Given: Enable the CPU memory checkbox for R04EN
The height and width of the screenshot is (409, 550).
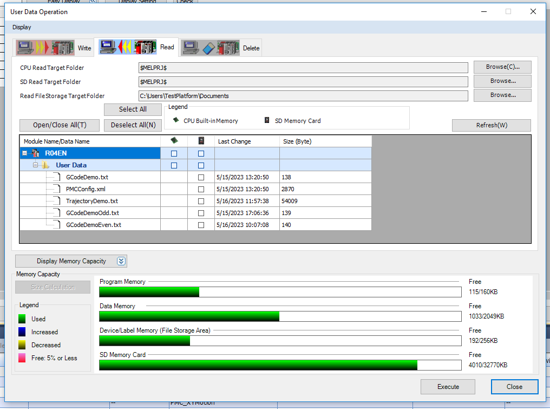Looking at the screenshot, I should 174,153.
